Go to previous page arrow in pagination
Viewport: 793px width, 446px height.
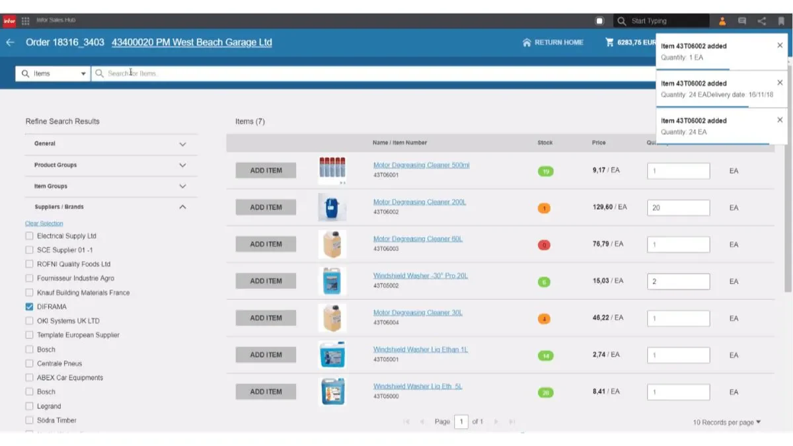tap(422, 422)
